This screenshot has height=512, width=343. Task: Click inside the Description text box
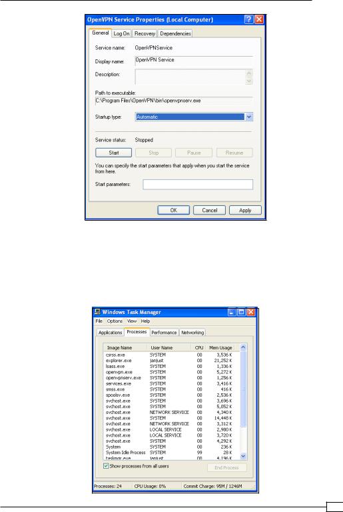pyautogui.click(x=190, y=77)
